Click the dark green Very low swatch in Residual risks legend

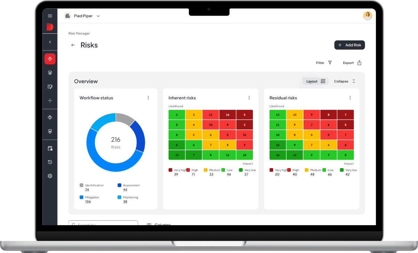(342, 170)
